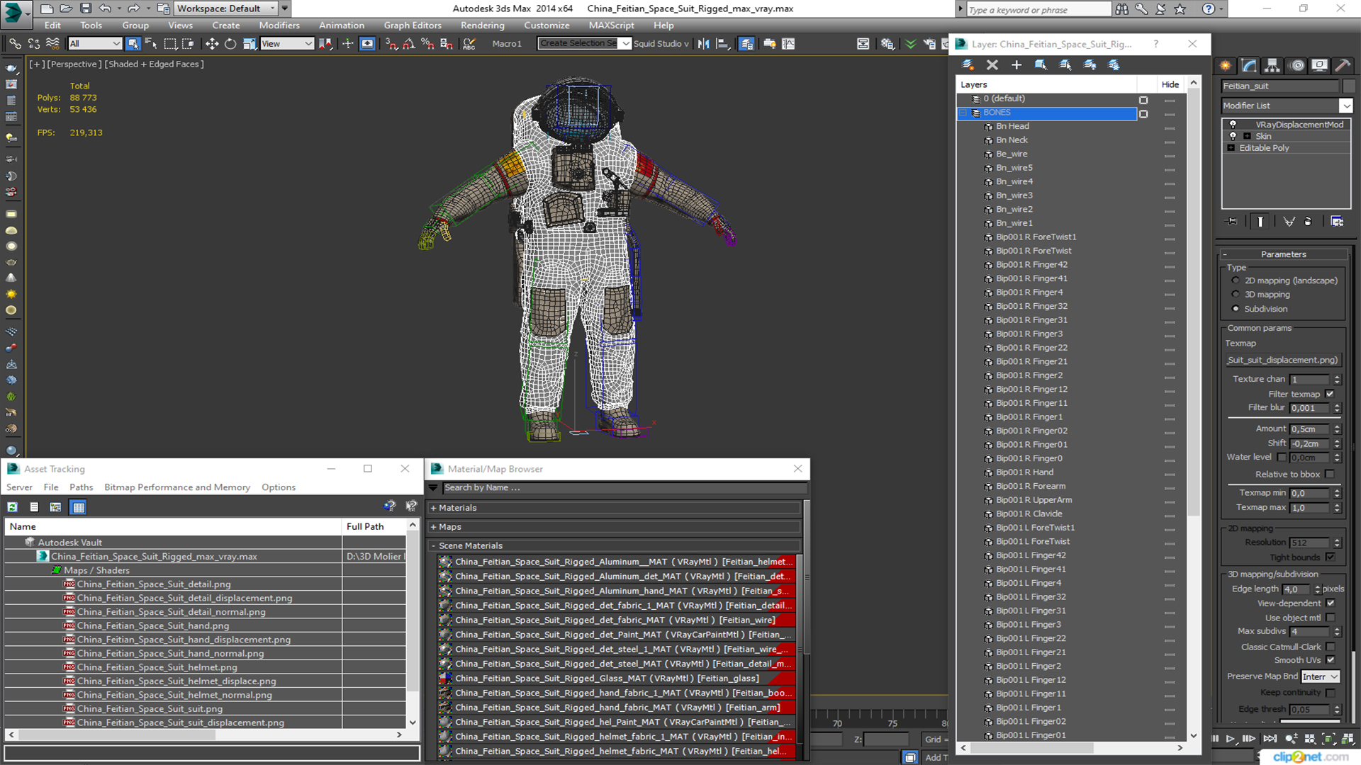
Task: Activate the Select Object tool
Action: coord(133,44)
